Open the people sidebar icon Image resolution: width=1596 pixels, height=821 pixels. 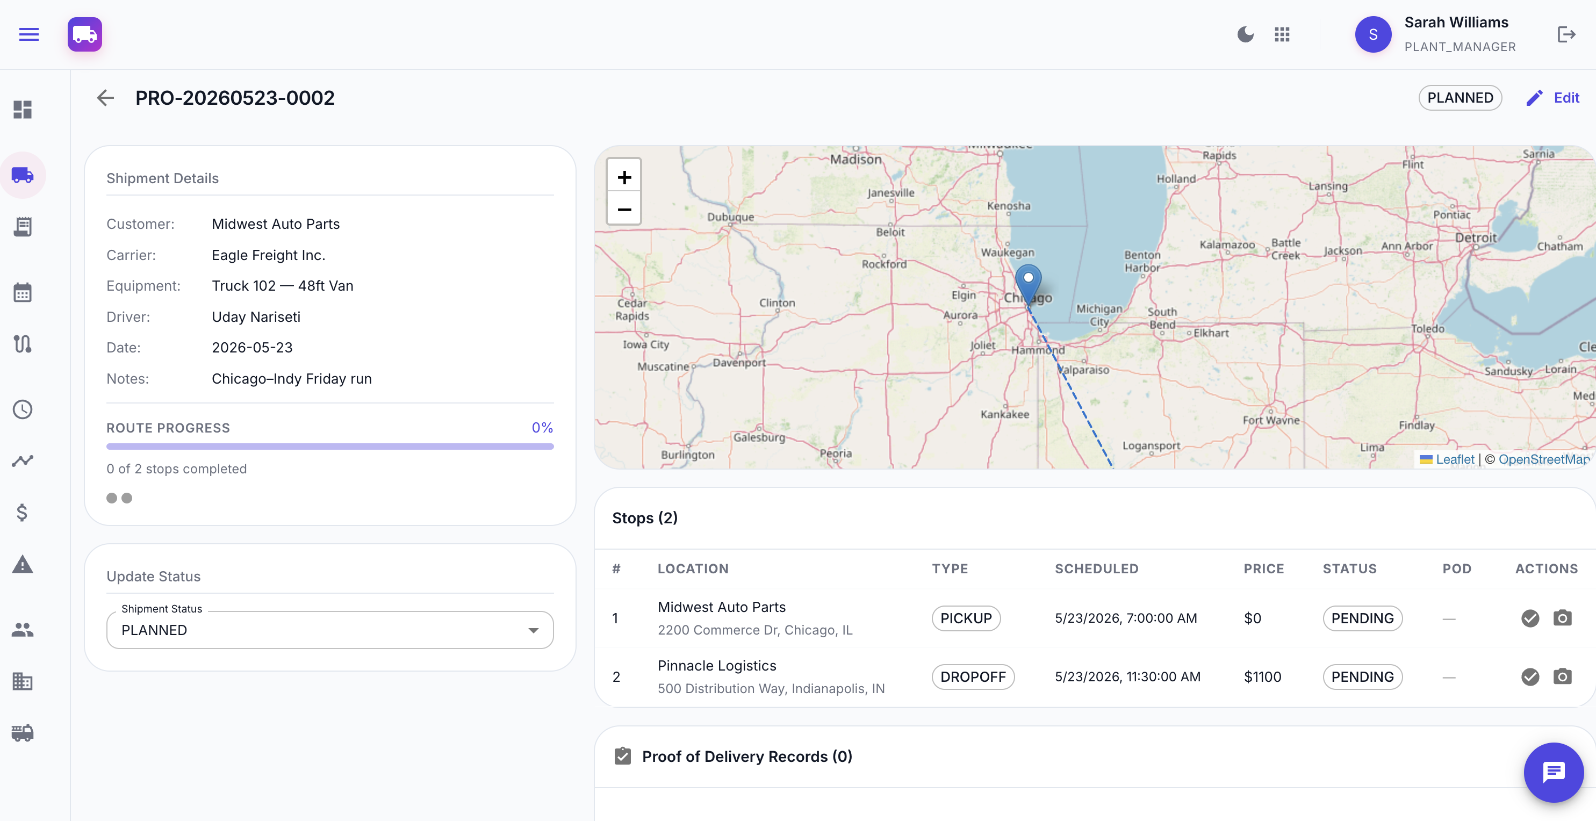pos(23,630)
